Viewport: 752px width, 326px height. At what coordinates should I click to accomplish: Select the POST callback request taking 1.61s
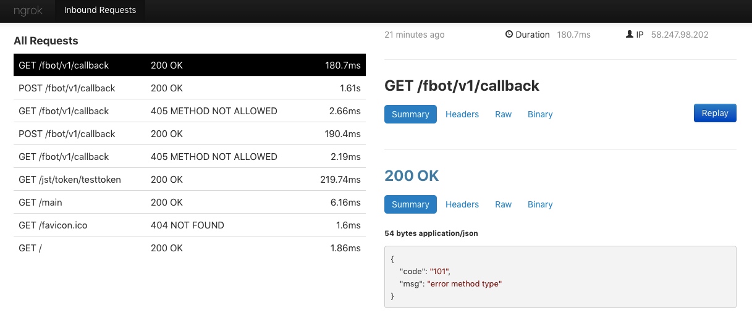click(x=189, y=88)
